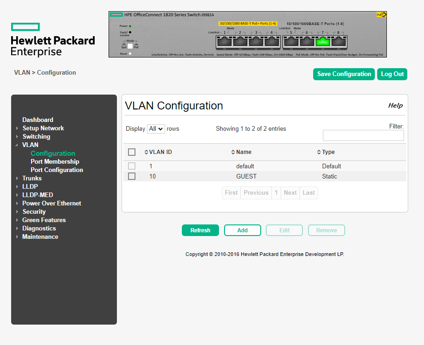This screenshot has height=345, width=424.
Task: Click the Mode button on switch image
Action: tap(130, 46)
